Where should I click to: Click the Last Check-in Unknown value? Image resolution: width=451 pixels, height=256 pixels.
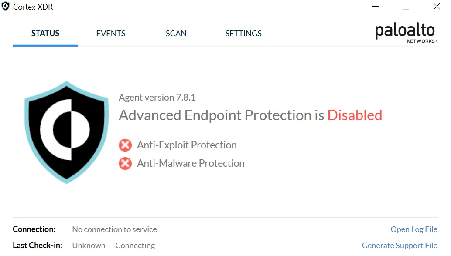click(89, 246)
